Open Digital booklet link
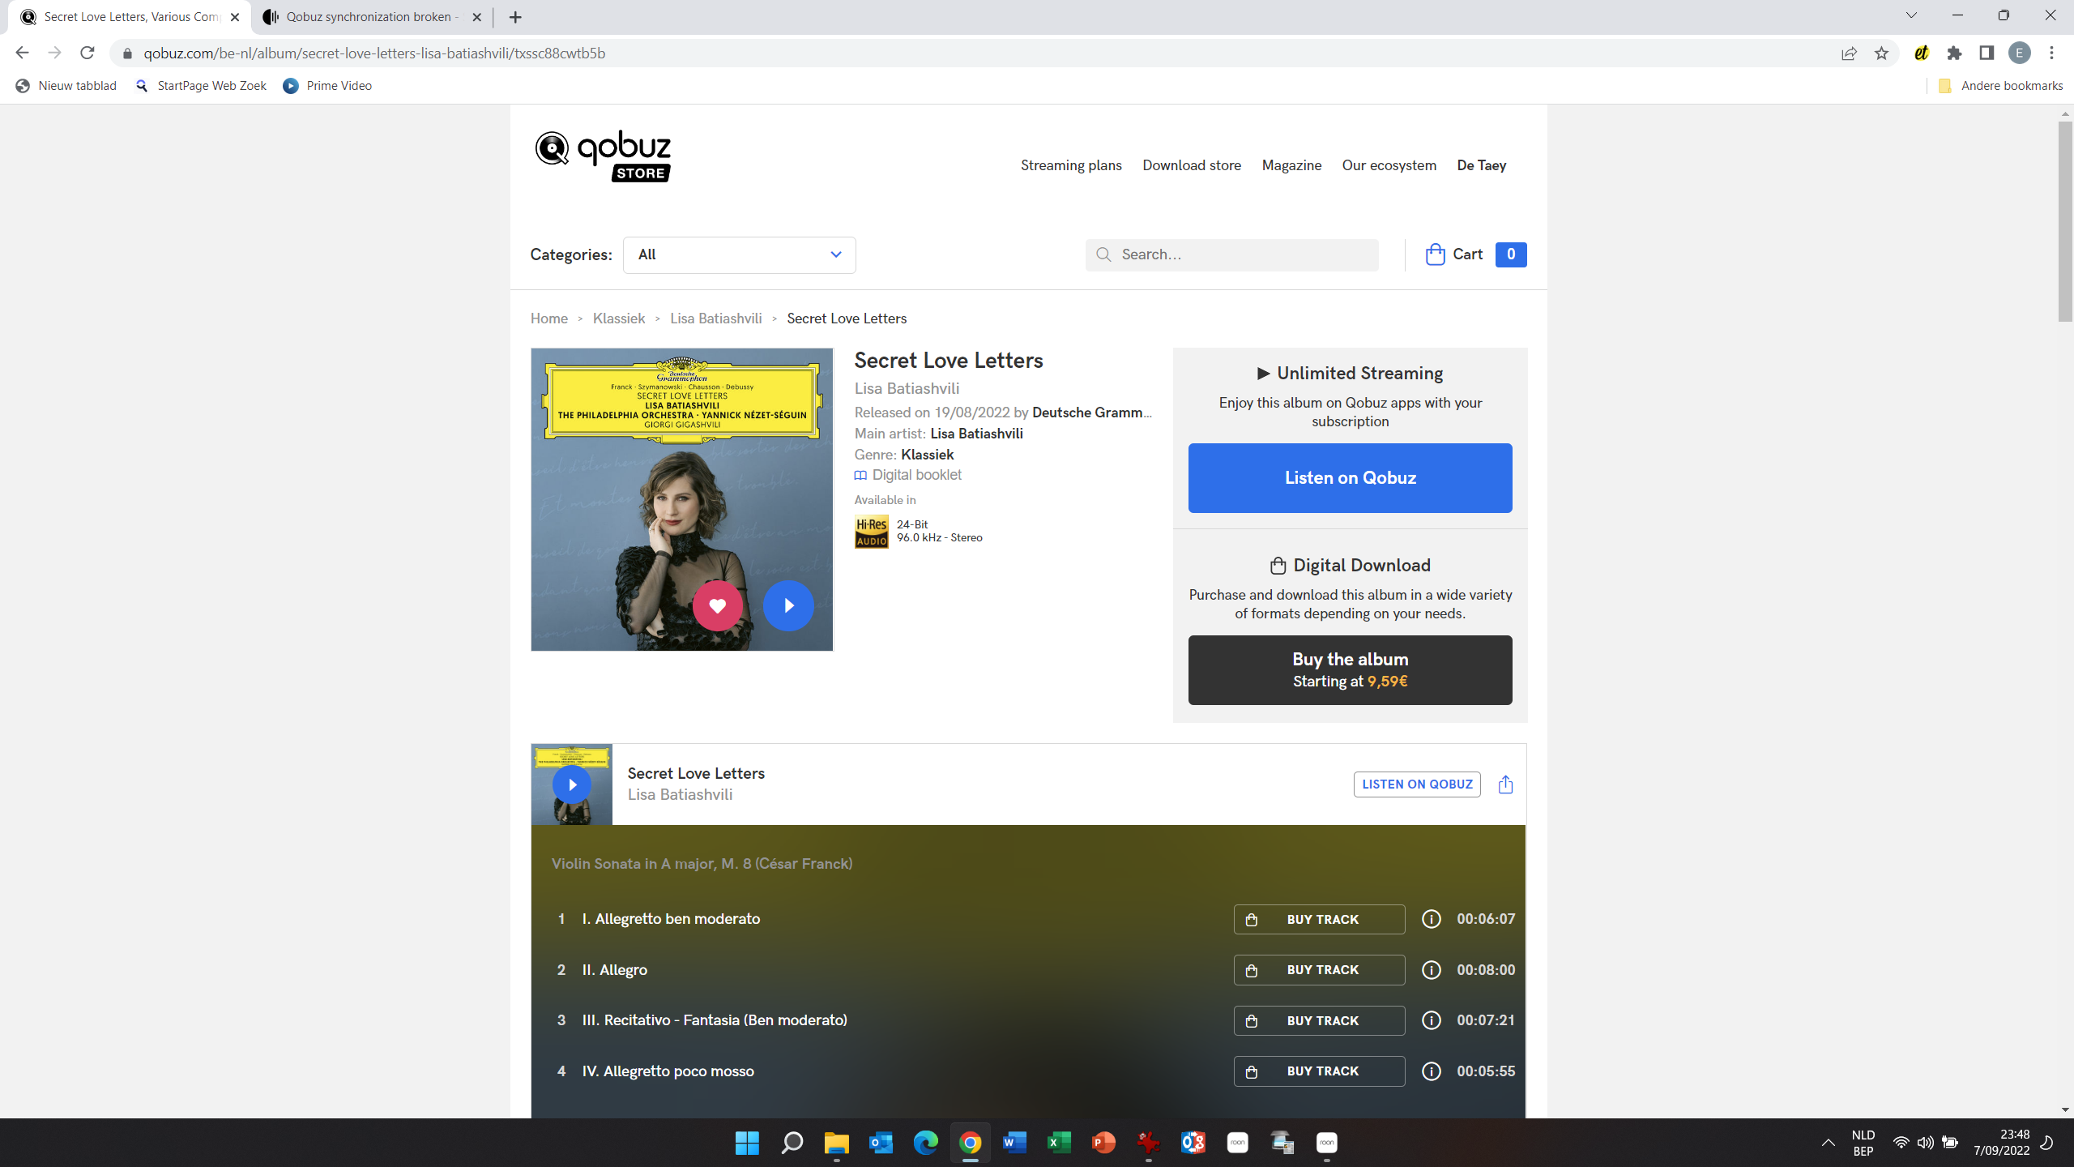This screenshot has height=1167, width=2074. point(908,475)
